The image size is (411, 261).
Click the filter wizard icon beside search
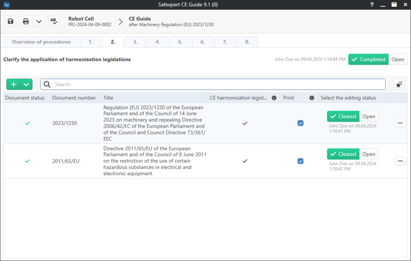pyautogui.click(x=399, y=84)
